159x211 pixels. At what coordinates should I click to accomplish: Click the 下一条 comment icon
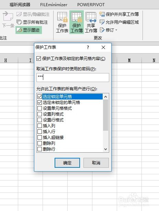8,20
